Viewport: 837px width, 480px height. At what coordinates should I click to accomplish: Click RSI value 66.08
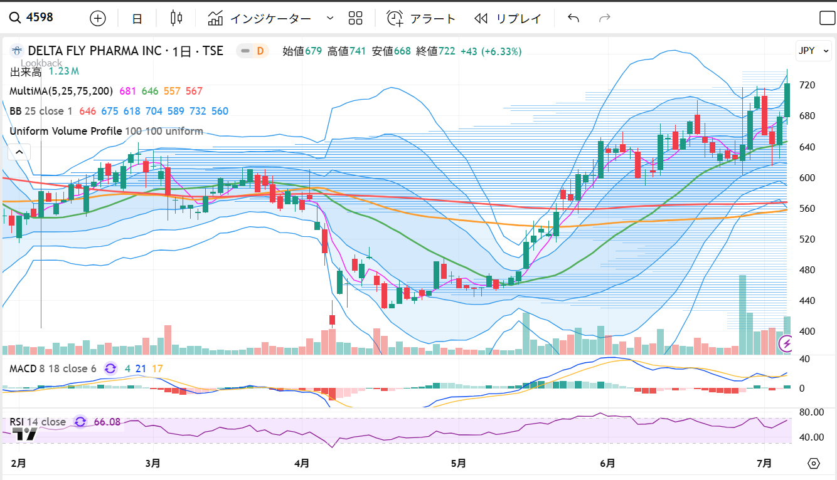[107, 422]
